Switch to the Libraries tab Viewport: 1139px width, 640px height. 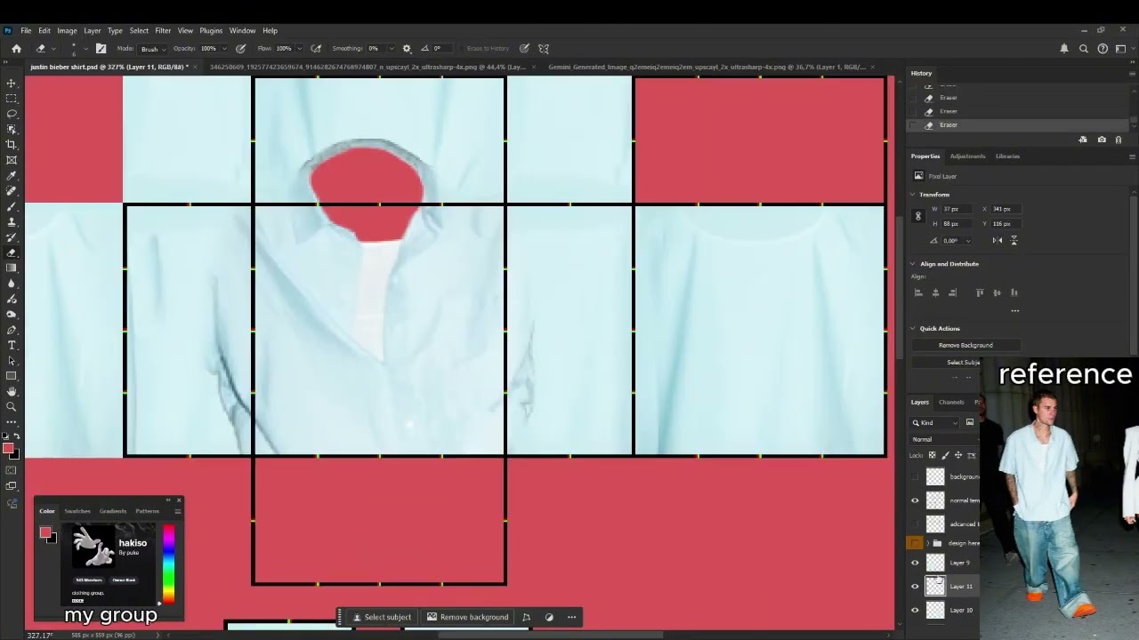(x=1007, y=156)
